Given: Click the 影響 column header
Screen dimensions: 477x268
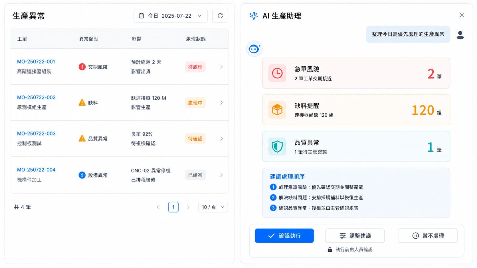Looking at the screenshot, I should [x=136, y=39].
